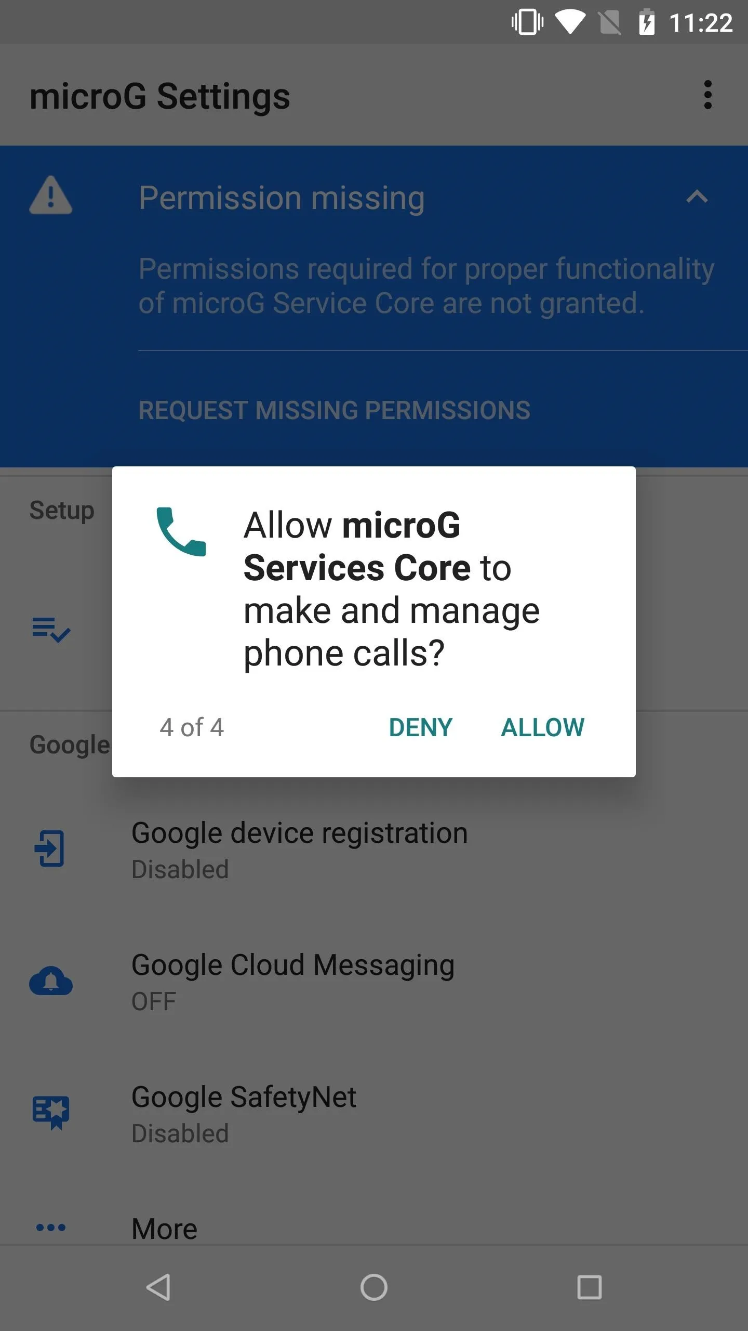This screenshot has height=1331, width=748.
Task: Tap ALLOW in the permission dialog
Action: [542, 727]
